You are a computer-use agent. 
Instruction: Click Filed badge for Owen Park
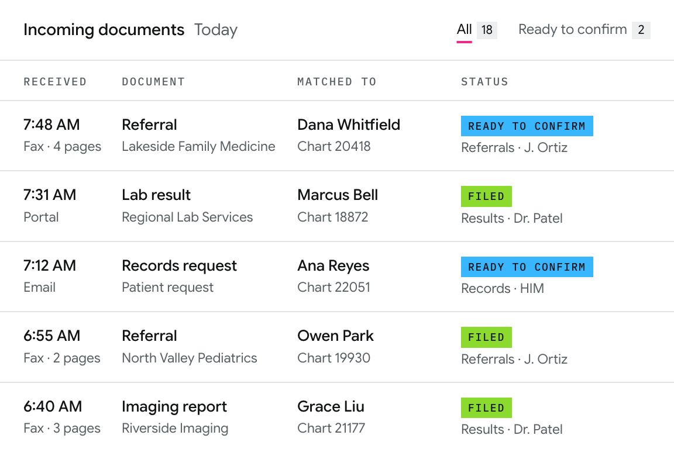click(486, 337)
